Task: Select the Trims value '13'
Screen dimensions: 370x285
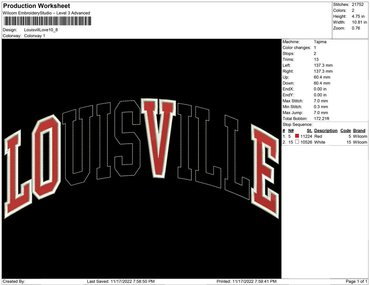Action: point(316,59)
